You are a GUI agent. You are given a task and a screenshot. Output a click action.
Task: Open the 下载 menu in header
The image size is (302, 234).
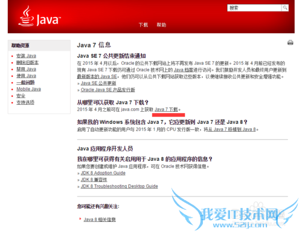pyautogui.click(x=143, y=25)
